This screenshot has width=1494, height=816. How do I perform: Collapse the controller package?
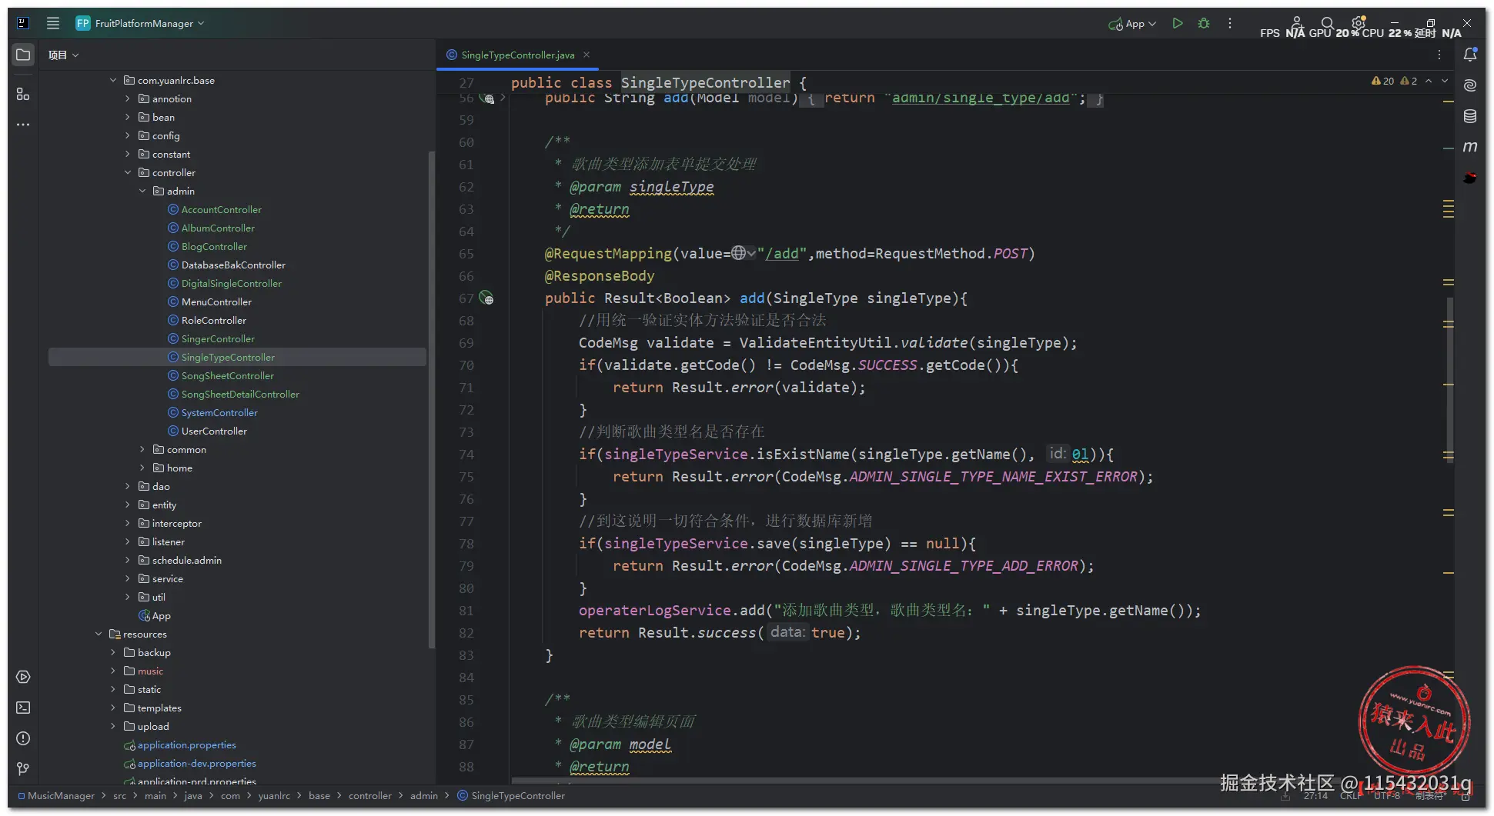tap(128, 172)
